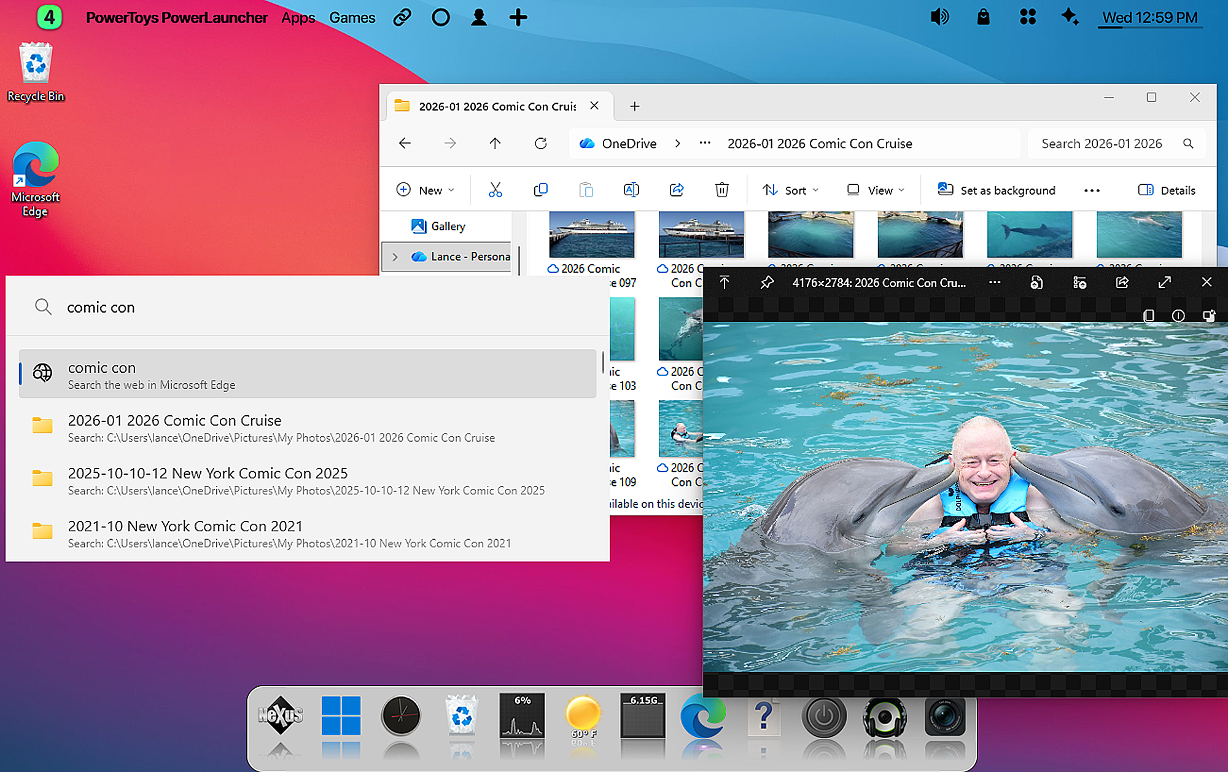Open the 2021-10 New York Comic Con 2021 result

pyautogui.click(x=308, y=534)
